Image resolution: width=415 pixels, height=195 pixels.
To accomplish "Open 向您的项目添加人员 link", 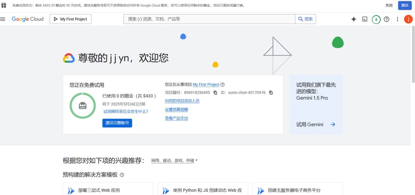I will click(182, 101).
